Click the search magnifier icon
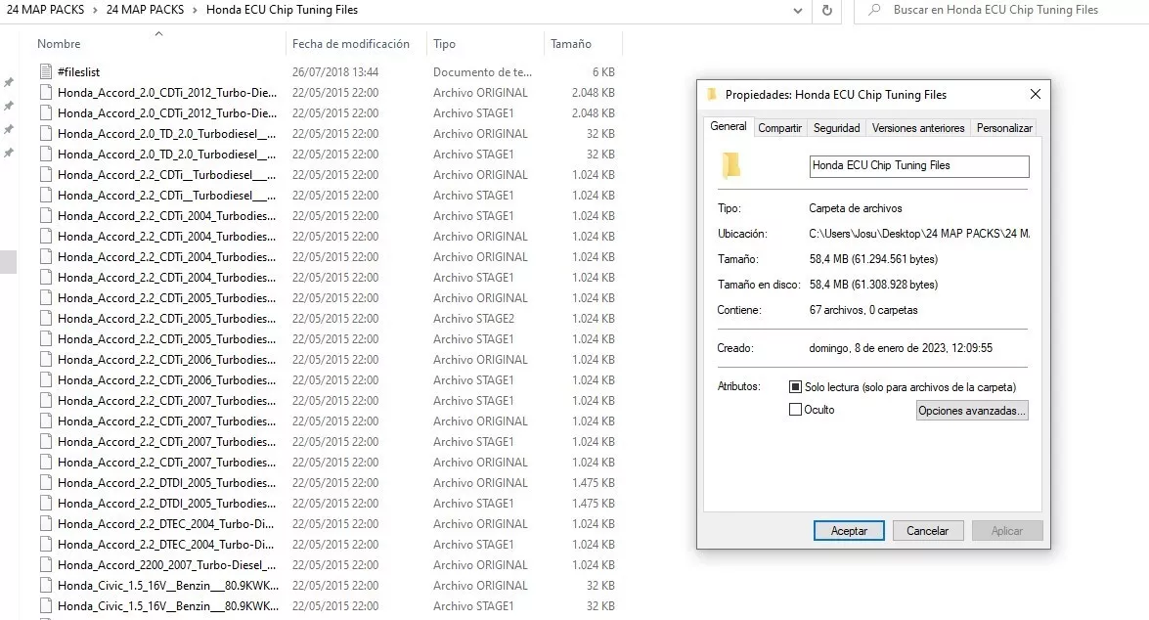 pyautogui.click(x=874, y=10)
